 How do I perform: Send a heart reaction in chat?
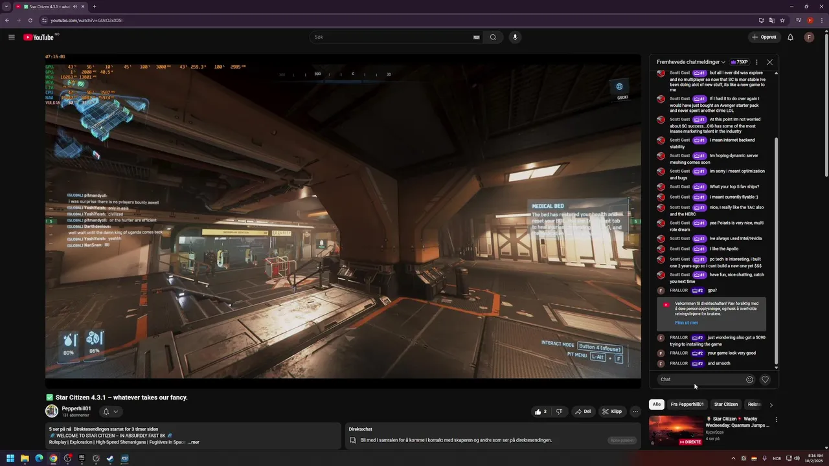(x=765, y=380)
